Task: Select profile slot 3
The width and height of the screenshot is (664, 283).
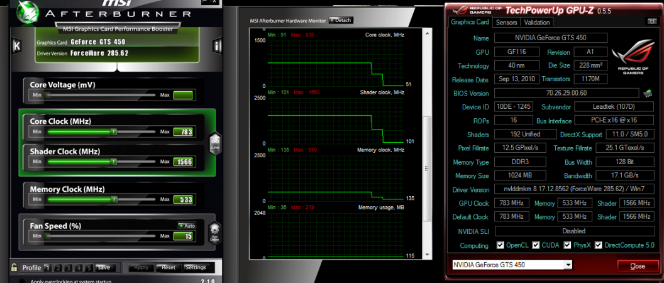Action: point(68,268)
